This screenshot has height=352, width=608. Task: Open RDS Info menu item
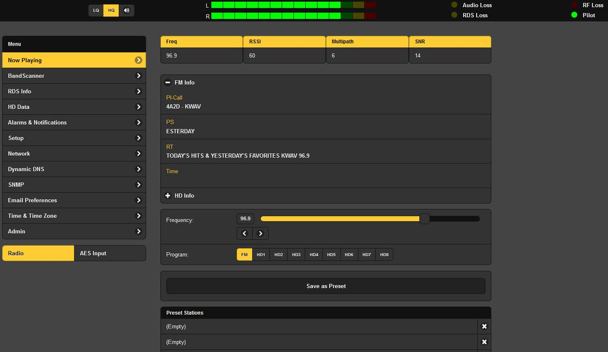(x=74, y=91)
